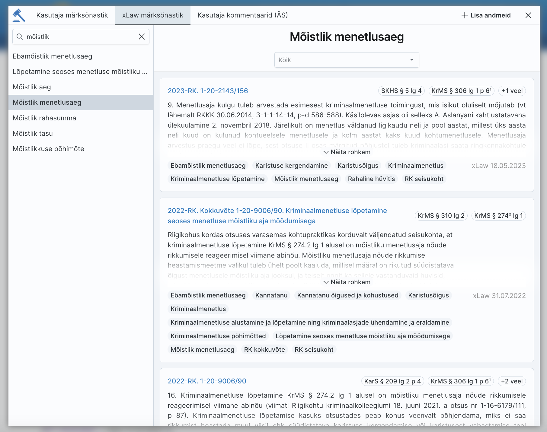The height and width of the screenshot is (432, 547).
Task: Click the +1 veel tag
Action: [x=512, y=91]
